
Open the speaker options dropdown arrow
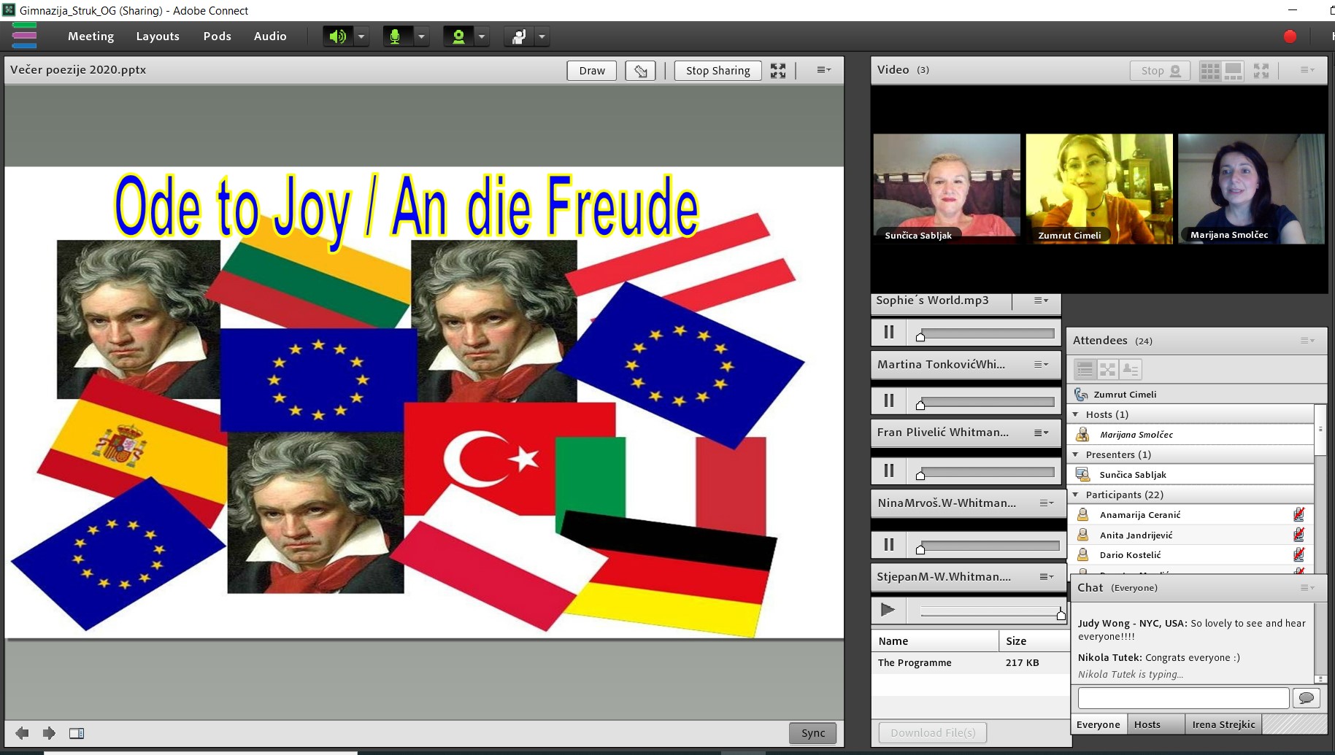click(x=361, y=36)
